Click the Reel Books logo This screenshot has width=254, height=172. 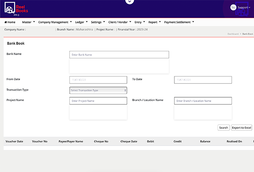(x=16, y=9)
